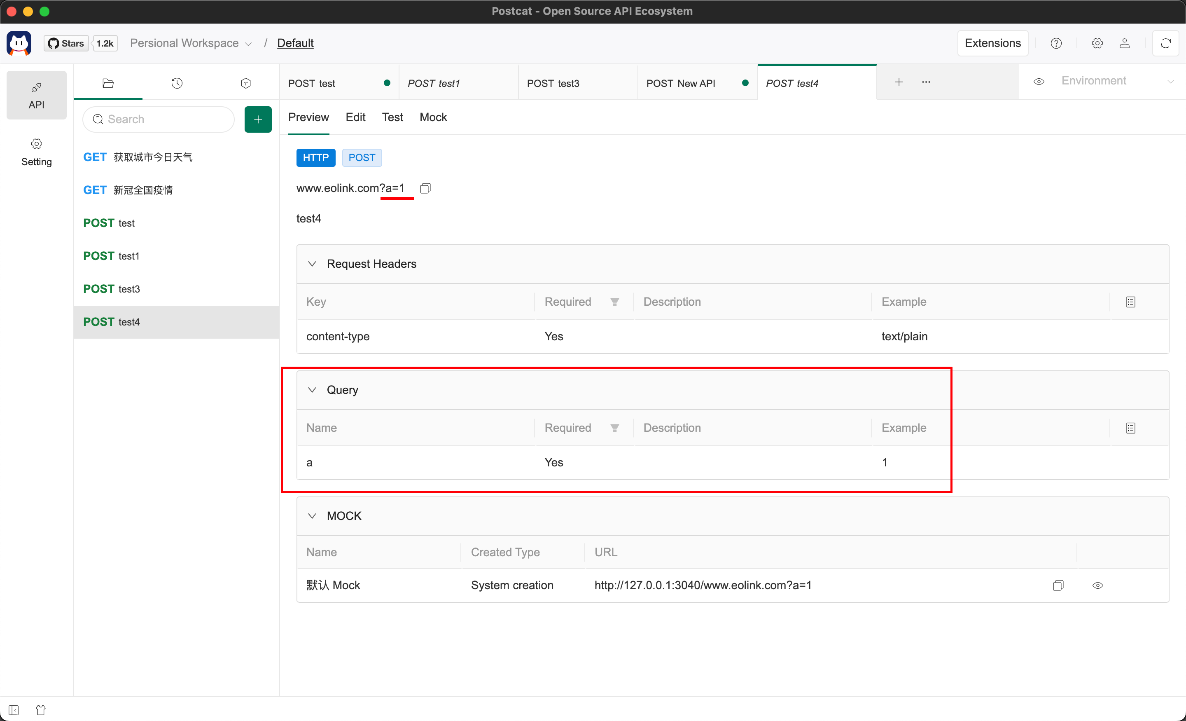
Task: Collapse the Request Headers section
Action: (312, 264)
